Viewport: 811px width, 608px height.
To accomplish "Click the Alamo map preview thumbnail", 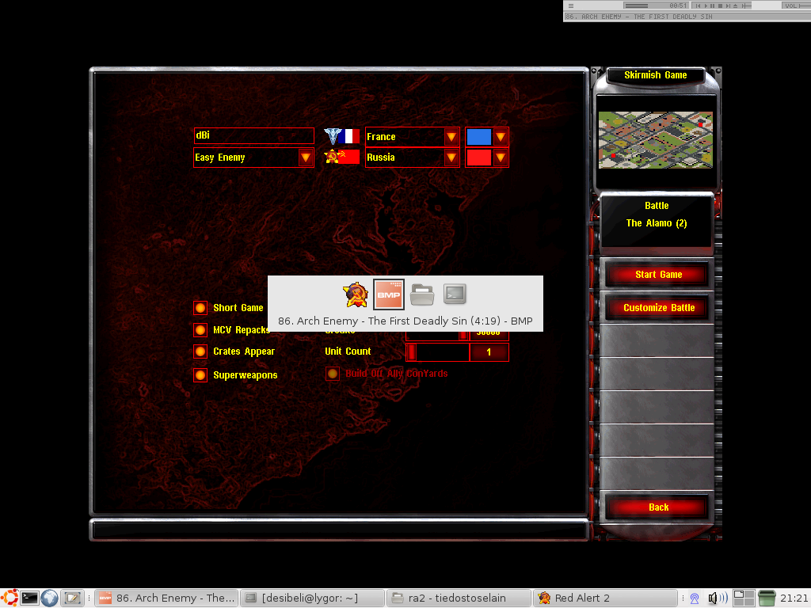I will pos(655,140).
